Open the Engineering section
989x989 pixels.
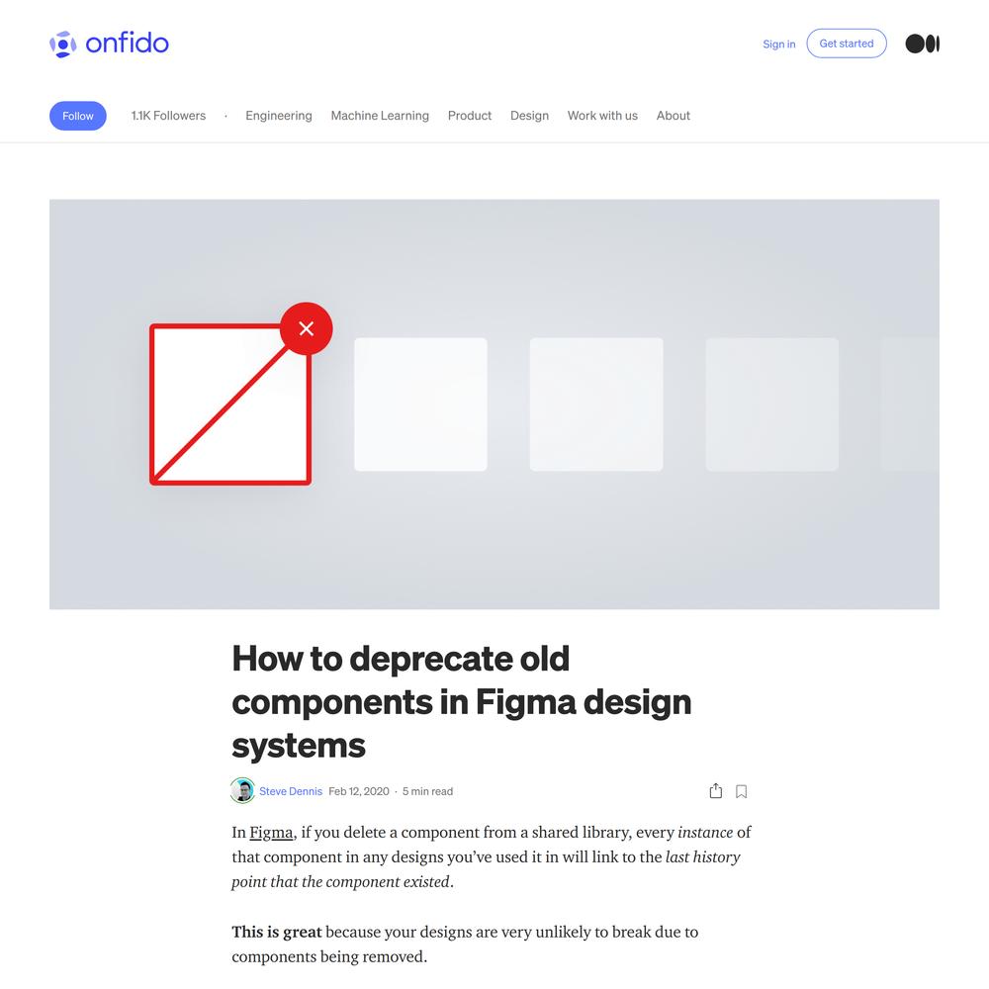click(x=279, y=116)
